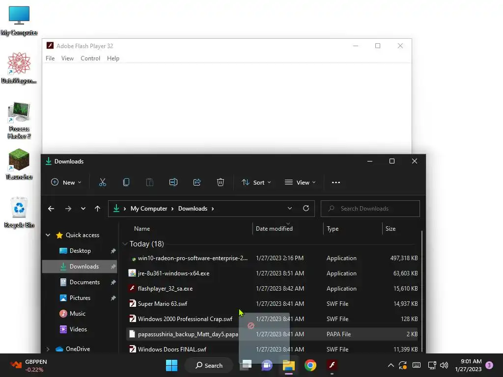Open the Chat app on taskbar

tap(267, 365)
